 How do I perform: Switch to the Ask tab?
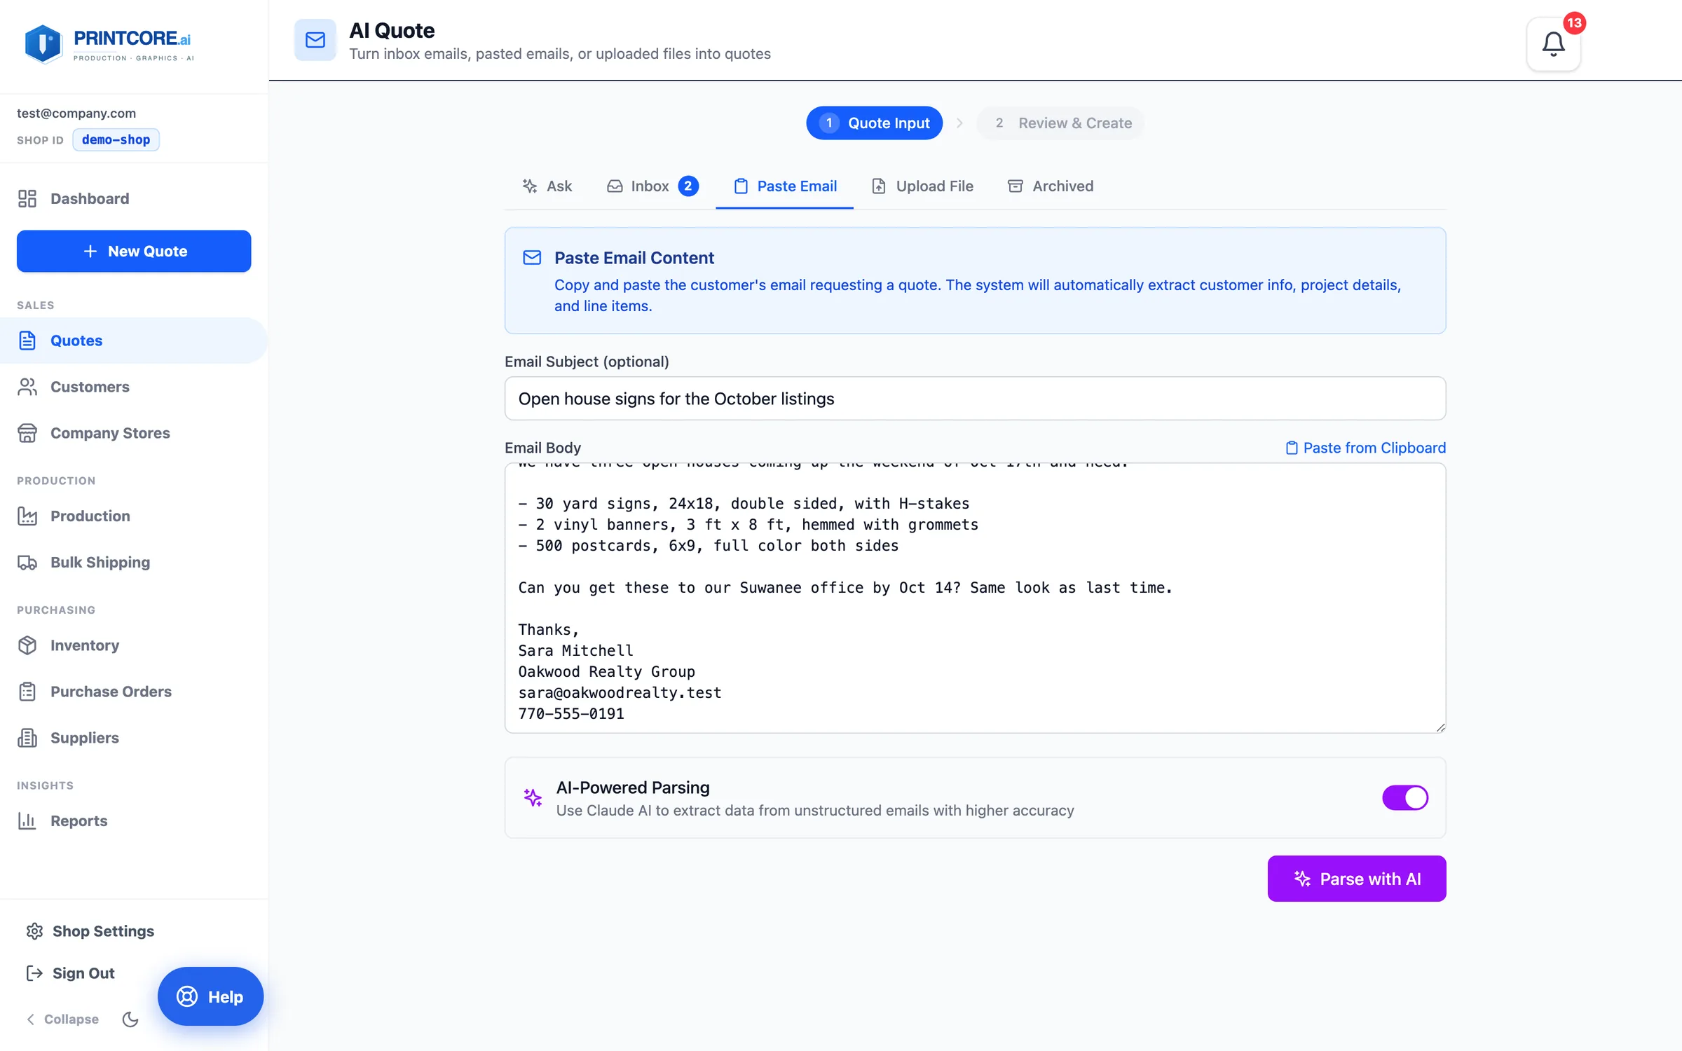click(547, 186)
